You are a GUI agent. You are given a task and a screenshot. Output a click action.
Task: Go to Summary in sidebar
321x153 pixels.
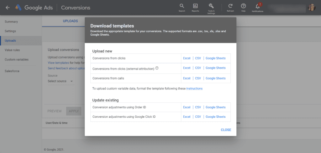click(11, 22)
